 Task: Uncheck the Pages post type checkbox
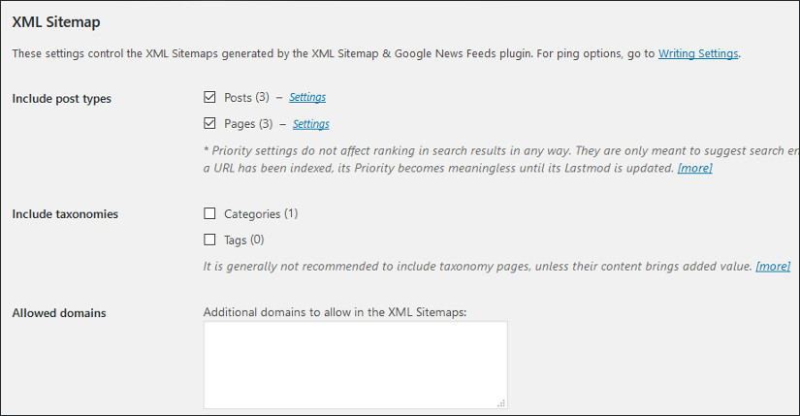point(209,123)
